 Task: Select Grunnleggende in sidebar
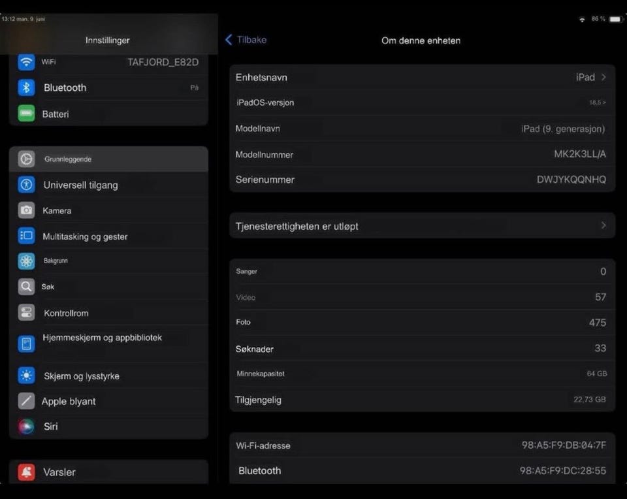[109, 159]
